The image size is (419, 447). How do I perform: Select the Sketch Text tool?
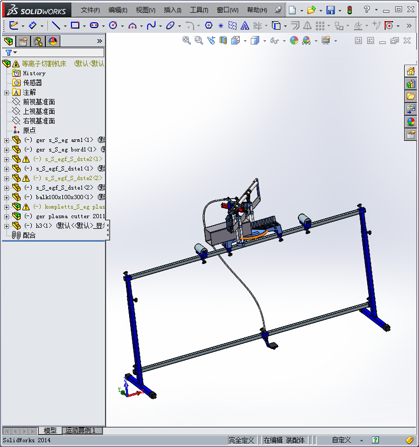tap(244, 26)
